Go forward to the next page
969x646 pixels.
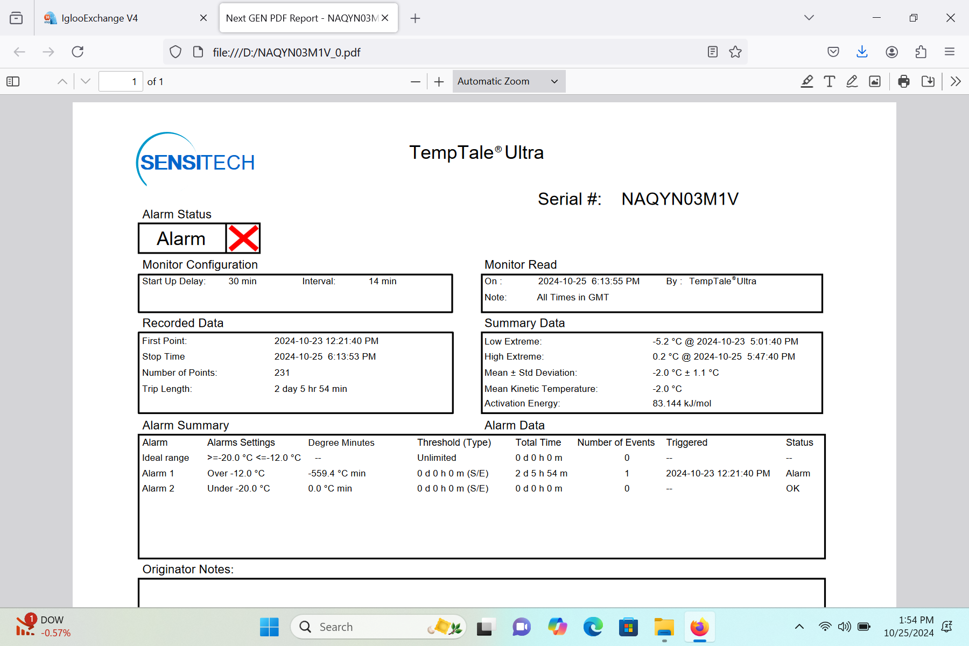[x=48, y=52]
